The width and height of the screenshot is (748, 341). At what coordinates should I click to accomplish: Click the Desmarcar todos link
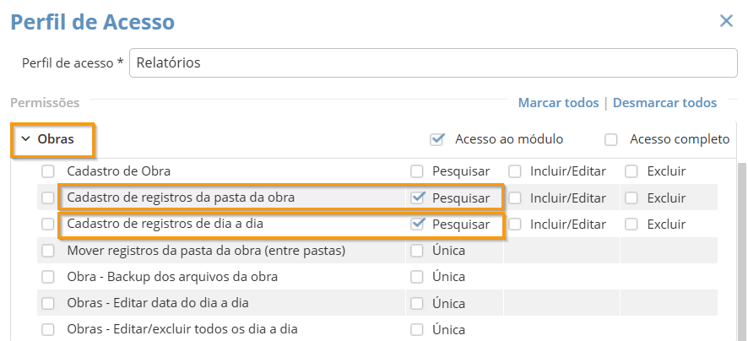coord(664,103)
